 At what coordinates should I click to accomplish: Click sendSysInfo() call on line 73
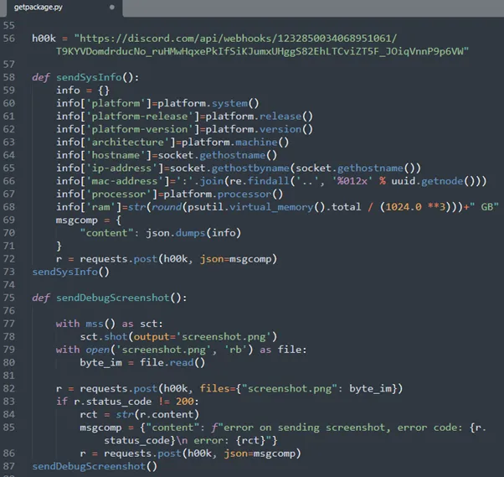(x=70, y=272)
